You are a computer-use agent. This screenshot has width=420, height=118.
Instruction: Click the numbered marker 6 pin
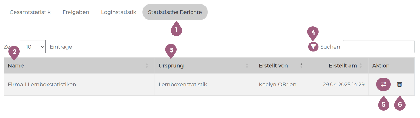pos(400,104)
